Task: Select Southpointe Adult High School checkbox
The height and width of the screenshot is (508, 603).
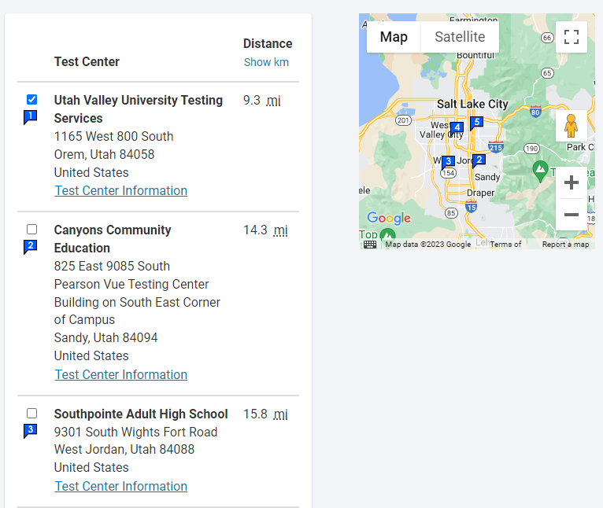Action: point(31,414)
